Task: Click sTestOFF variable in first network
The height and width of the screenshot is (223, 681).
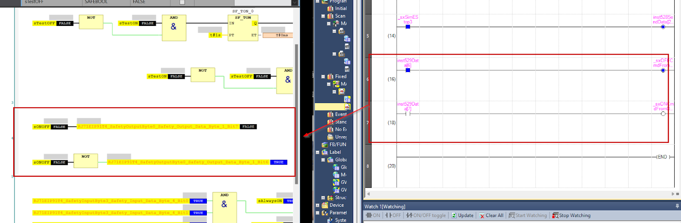Action: pos(44,23)
